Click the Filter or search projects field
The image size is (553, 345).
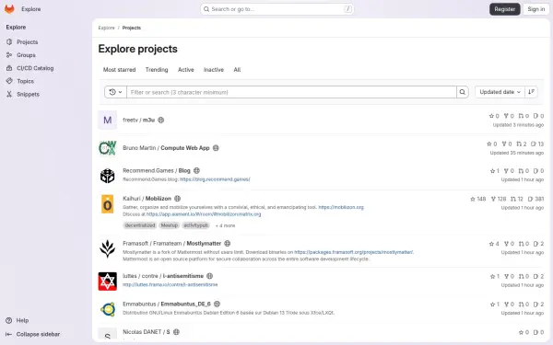291,92
